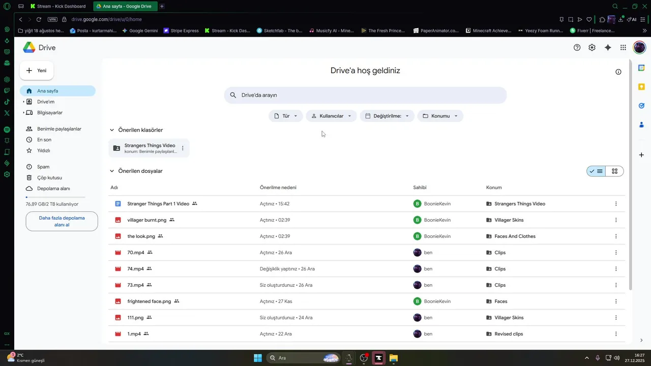Open the Tür filter dropdown

pyautogui.click(x=286, y=116)
